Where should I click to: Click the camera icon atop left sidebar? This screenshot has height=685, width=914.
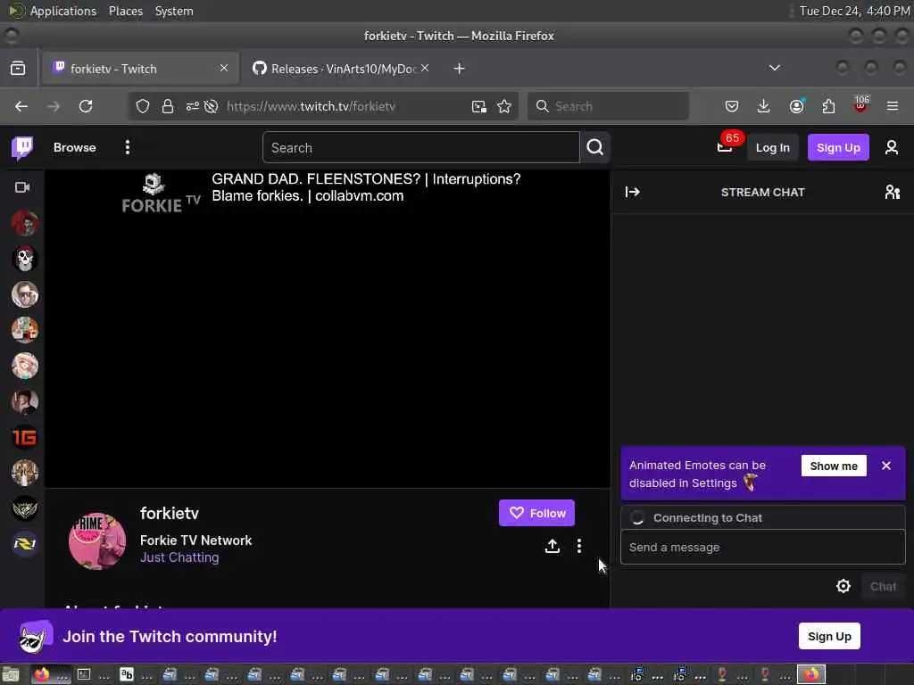tap(22, 187)
